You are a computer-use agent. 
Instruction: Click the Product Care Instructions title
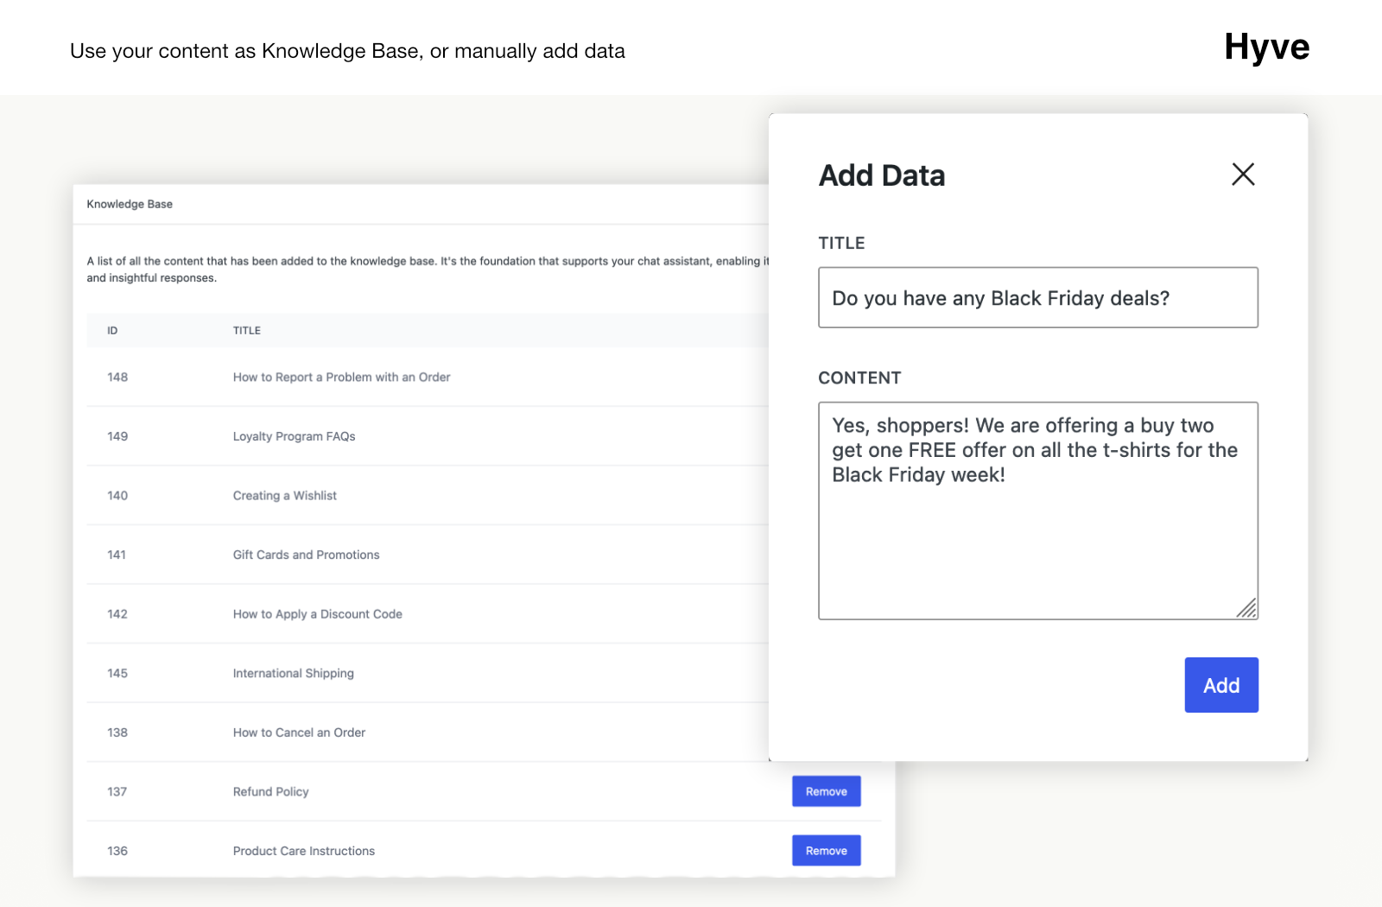point(303,851)
